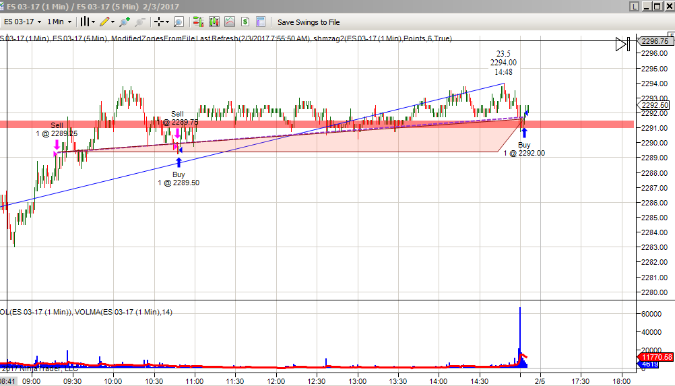Click the Sell 1 @ 2289.25 label
Image resolution: width=675 pixels, height=386 pixels.
click(57, 129)
